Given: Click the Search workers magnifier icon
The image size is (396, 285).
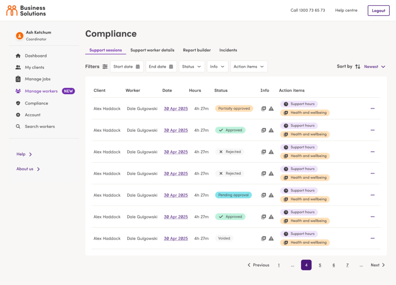Looking at the screenshot, I should click(x=18, y=127).
